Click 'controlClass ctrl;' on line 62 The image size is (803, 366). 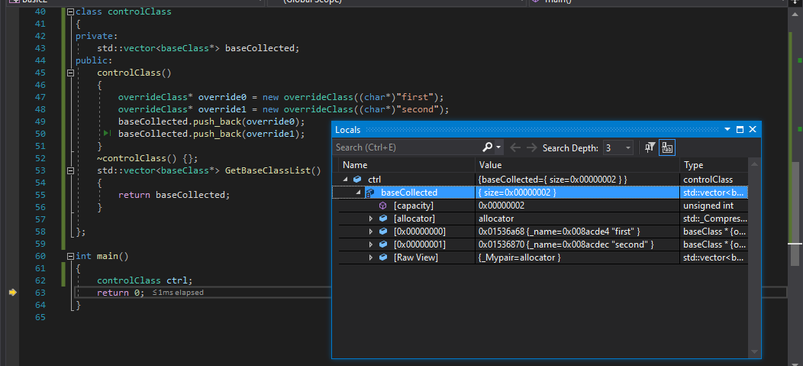pyautogui.click(x=145, y=280)
